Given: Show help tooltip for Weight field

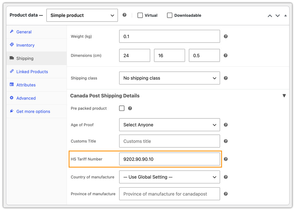Looking at the screenshot, I should 226,36.
